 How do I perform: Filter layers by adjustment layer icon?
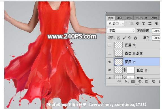[x=138, y=24]
